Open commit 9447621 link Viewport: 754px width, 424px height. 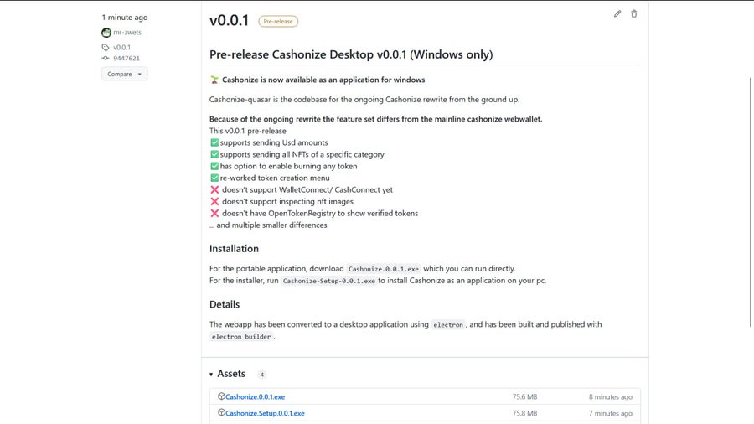coord(127,58)
